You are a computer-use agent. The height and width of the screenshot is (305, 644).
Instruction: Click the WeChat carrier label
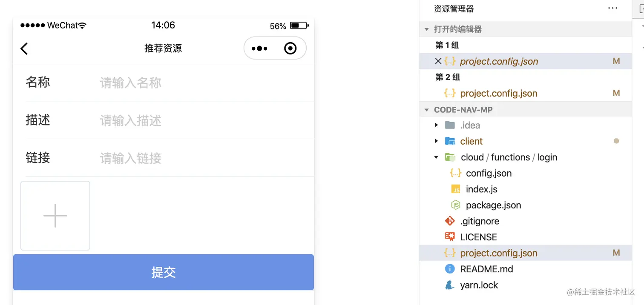pyautogui.click(x=63, y=26)
